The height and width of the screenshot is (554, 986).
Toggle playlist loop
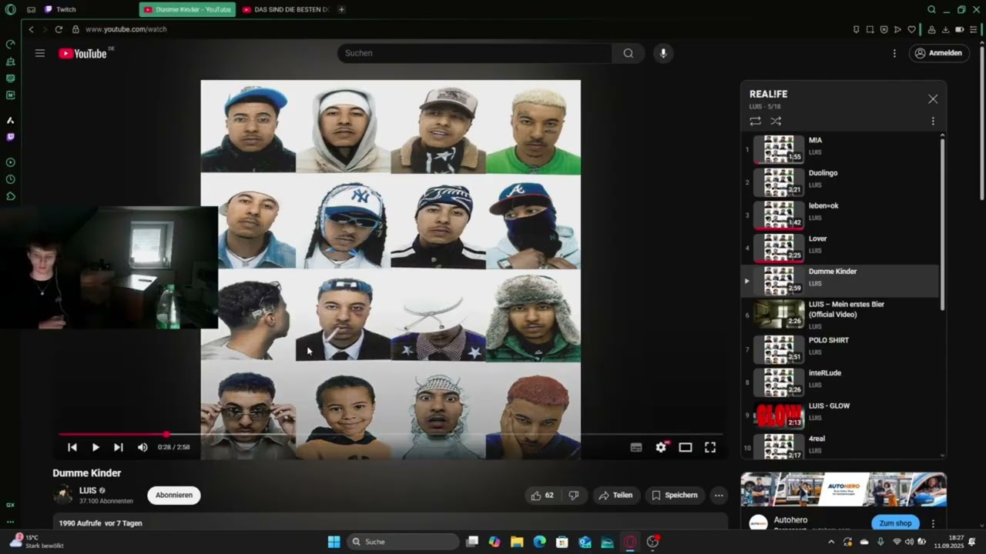756,122
